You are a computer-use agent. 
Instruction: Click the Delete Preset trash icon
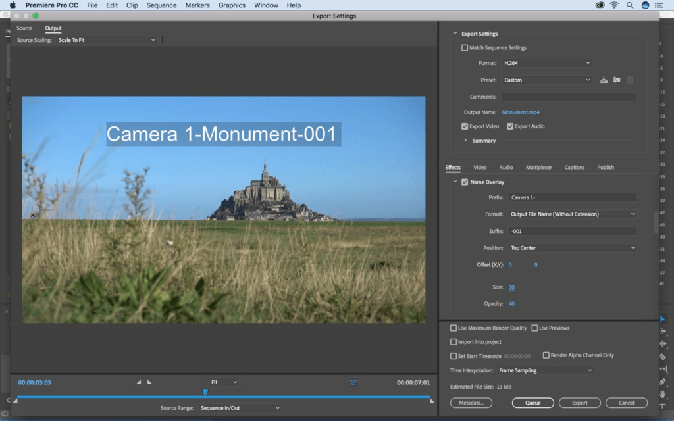630,80
